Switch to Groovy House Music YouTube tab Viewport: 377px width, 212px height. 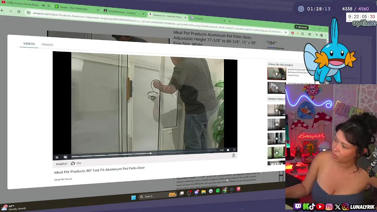click(x=23, y=4)
